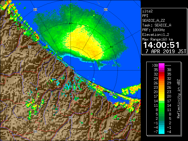Click the 40 range label due north of the radar
This screenshot has width=188, height=141.
pyautogui.click(x=70, y=23)
